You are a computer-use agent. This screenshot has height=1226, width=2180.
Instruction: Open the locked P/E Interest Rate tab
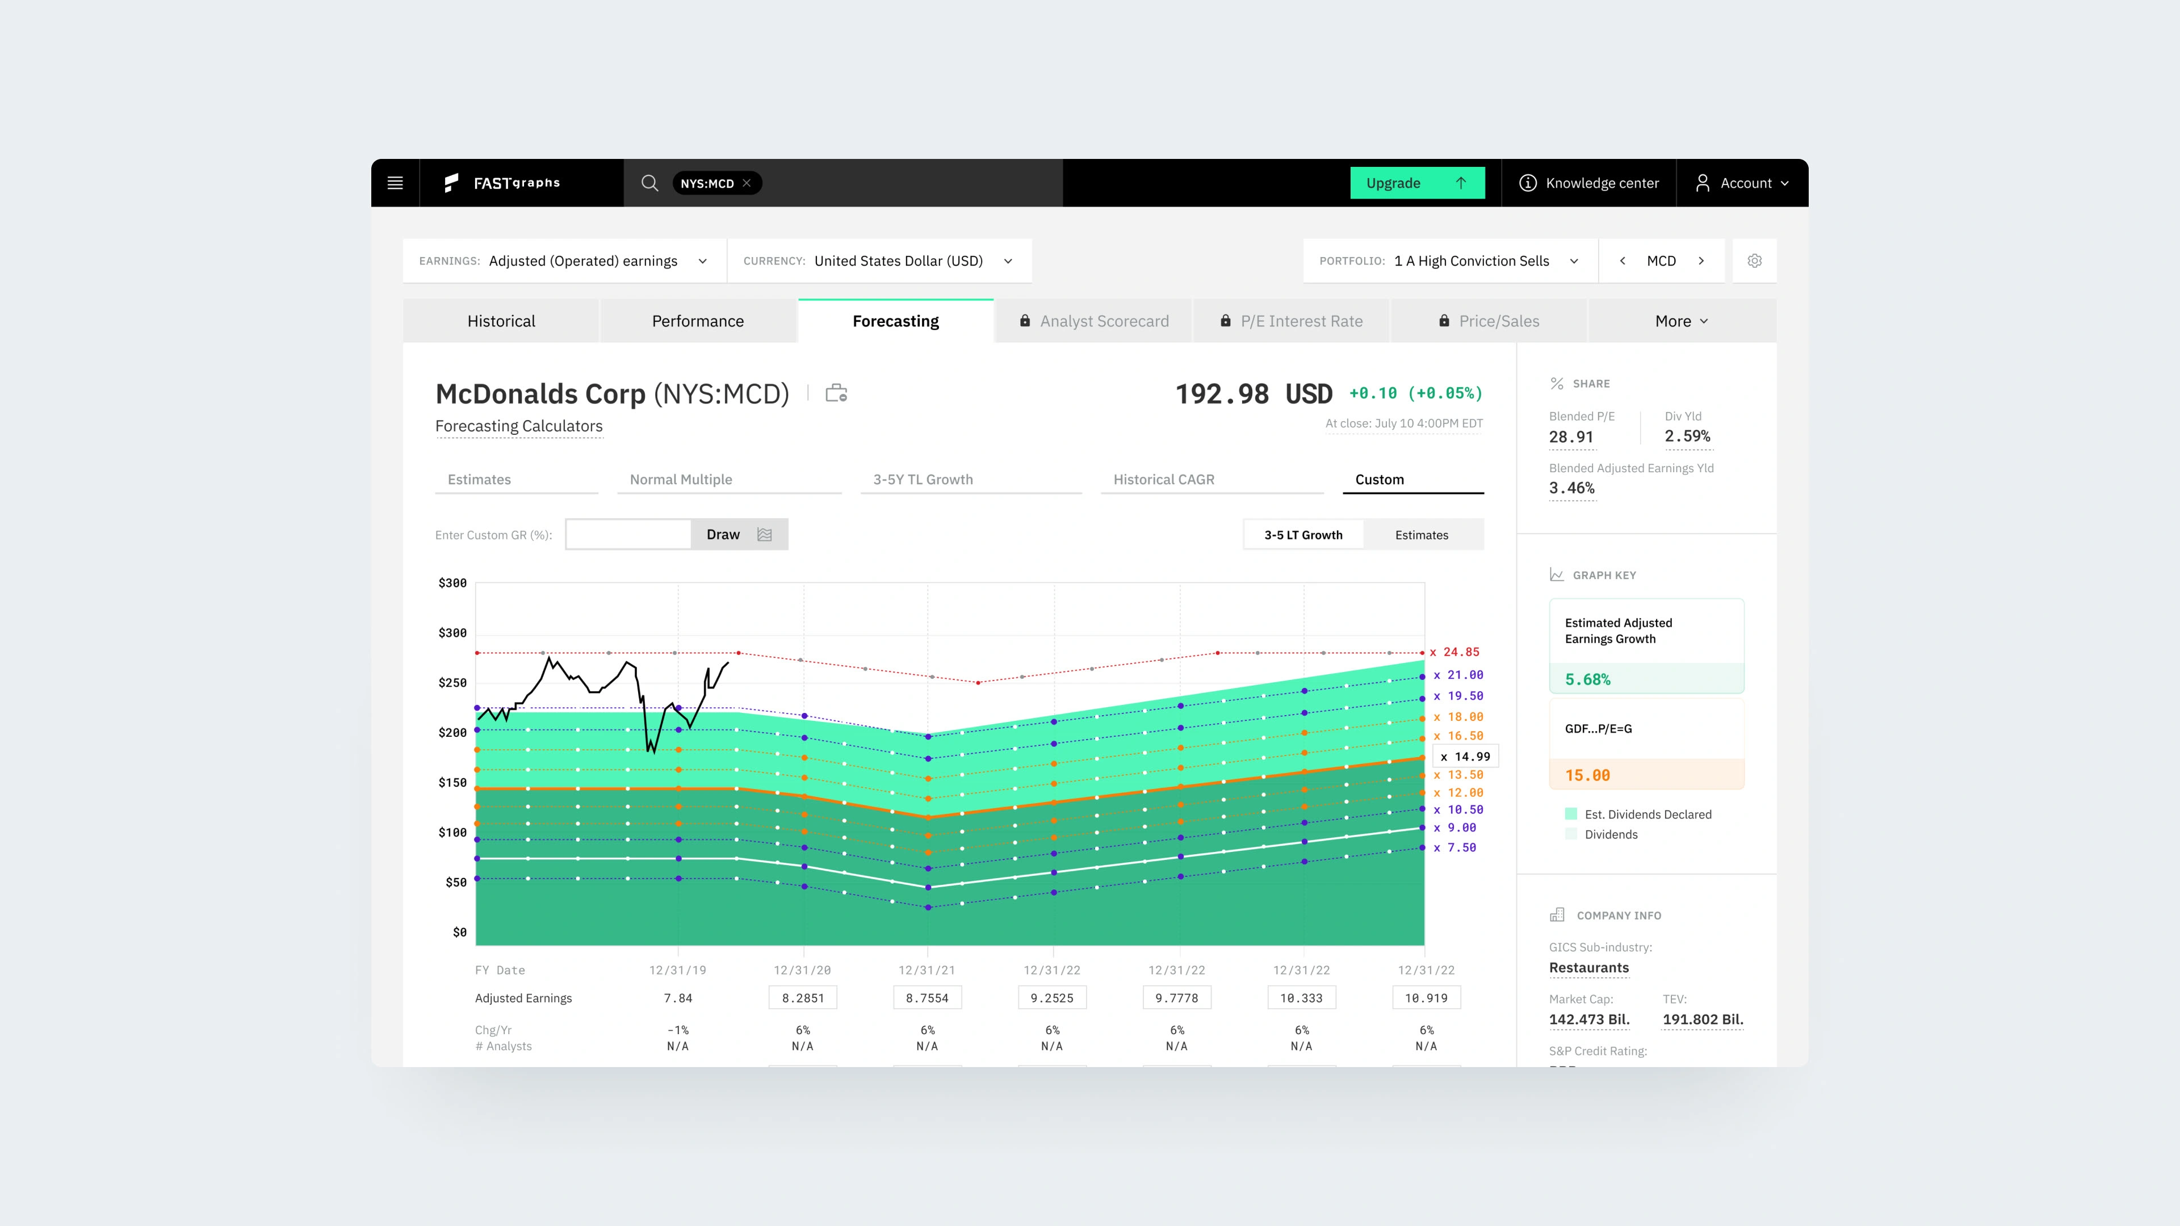pos(1290,321)
